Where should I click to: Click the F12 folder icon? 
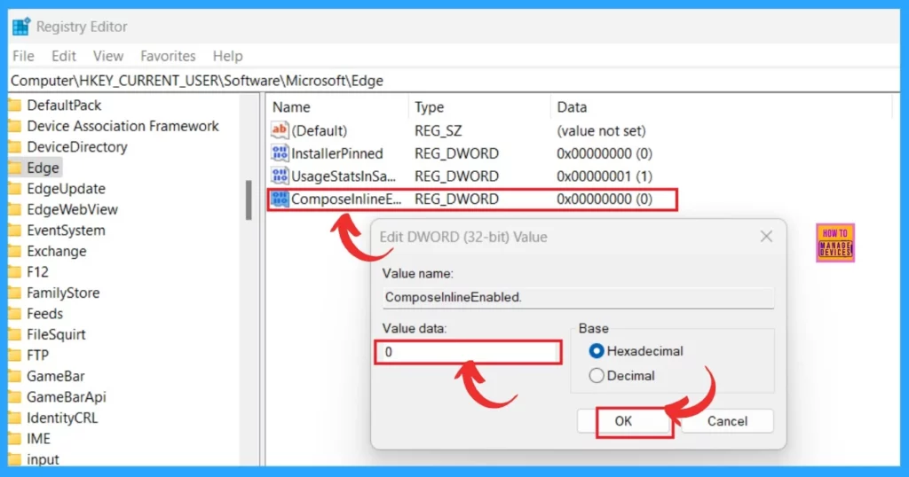(x=14, y=272)
